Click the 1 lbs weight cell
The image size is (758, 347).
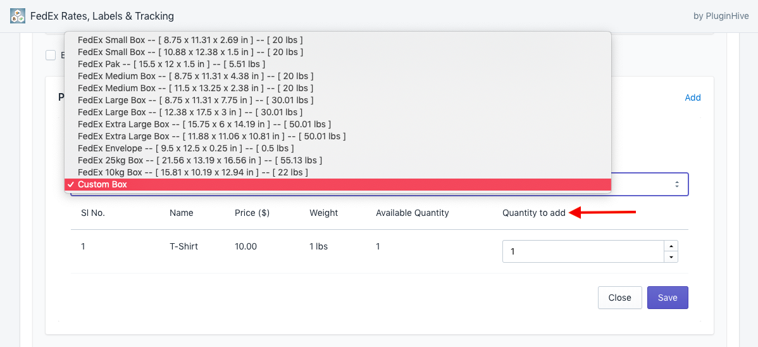click(318, 246)
